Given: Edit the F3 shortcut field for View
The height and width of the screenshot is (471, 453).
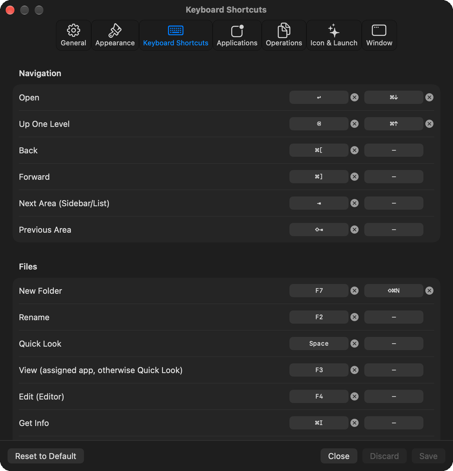Looking at the screenshot, I should (319, 370).
